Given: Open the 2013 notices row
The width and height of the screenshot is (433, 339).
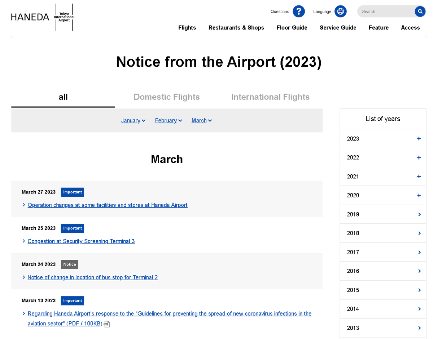Looking at the screenshot, I should pos(383,328).
